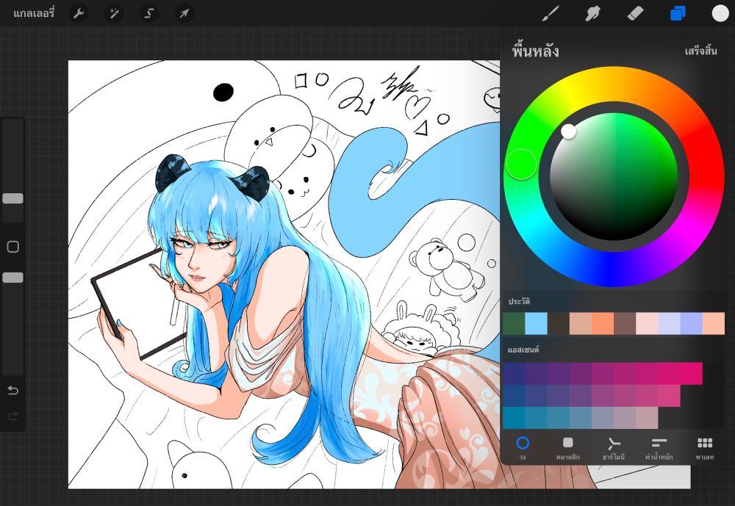Click the พื้นหลัง panel title

pyautogui.click(x=535, y=51)
